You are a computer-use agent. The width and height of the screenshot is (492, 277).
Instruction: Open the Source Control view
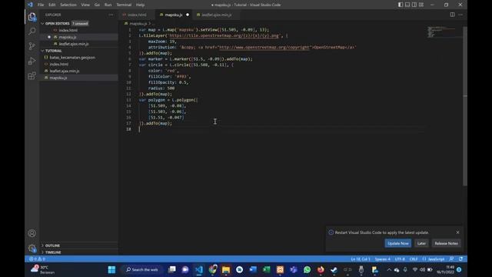pyautogui.click(x=32, y=46)
